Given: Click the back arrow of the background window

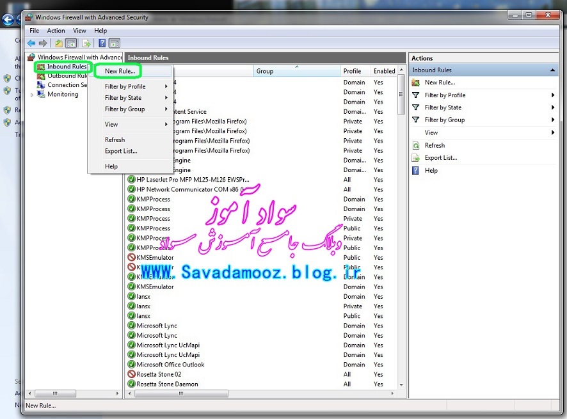Looking at the screenshot, I should 8,20.
